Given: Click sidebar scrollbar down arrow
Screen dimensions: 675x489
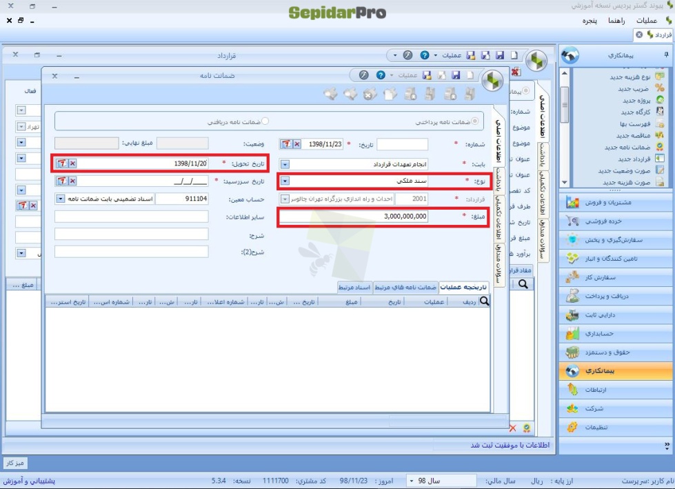Looking at the screenshot, I should tap(565, 183).
